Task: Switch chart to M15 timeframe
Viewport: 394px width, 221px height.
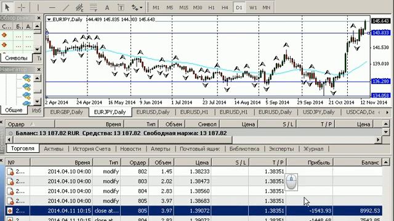Action: click(x=183, y=7)
